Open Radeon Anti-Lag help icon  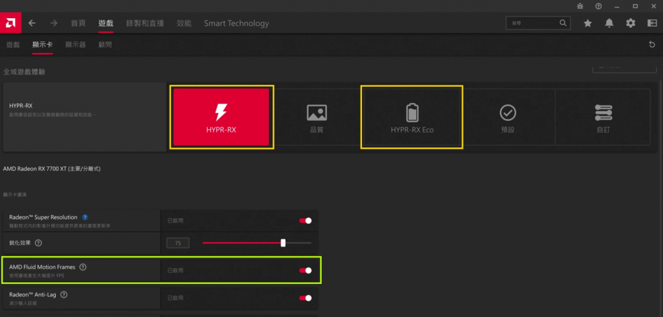click(64, 294)
